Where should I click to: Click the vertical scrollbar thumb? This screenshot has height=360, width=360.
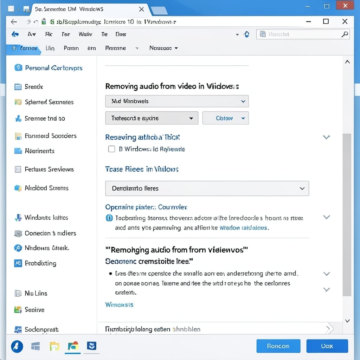pos(347,215)
